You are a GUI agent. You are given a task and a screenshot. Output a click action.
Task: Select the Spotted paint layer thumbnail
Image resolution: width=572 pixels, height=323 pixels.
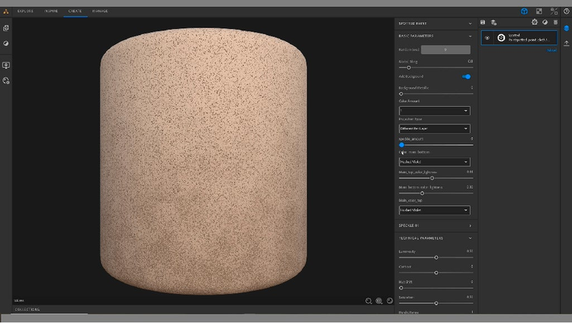tap(501, 37)
